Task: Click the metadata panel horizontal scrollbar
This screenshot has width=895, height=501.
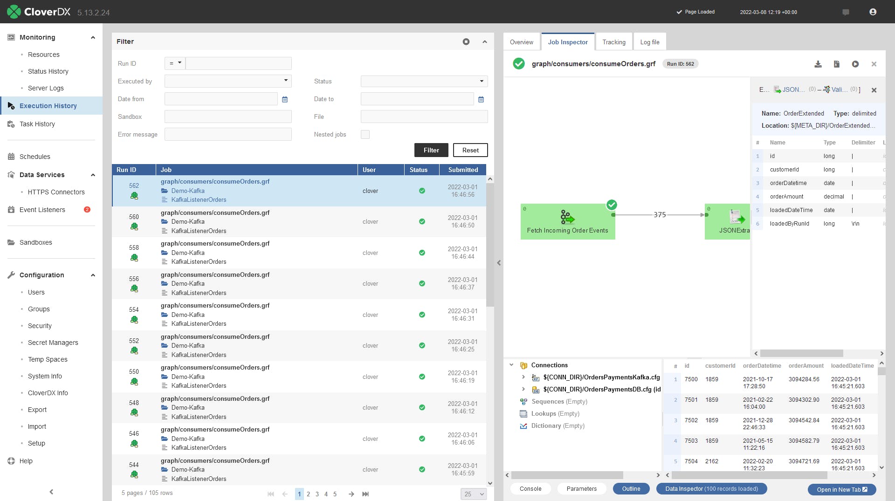Action: pos(801,353)
